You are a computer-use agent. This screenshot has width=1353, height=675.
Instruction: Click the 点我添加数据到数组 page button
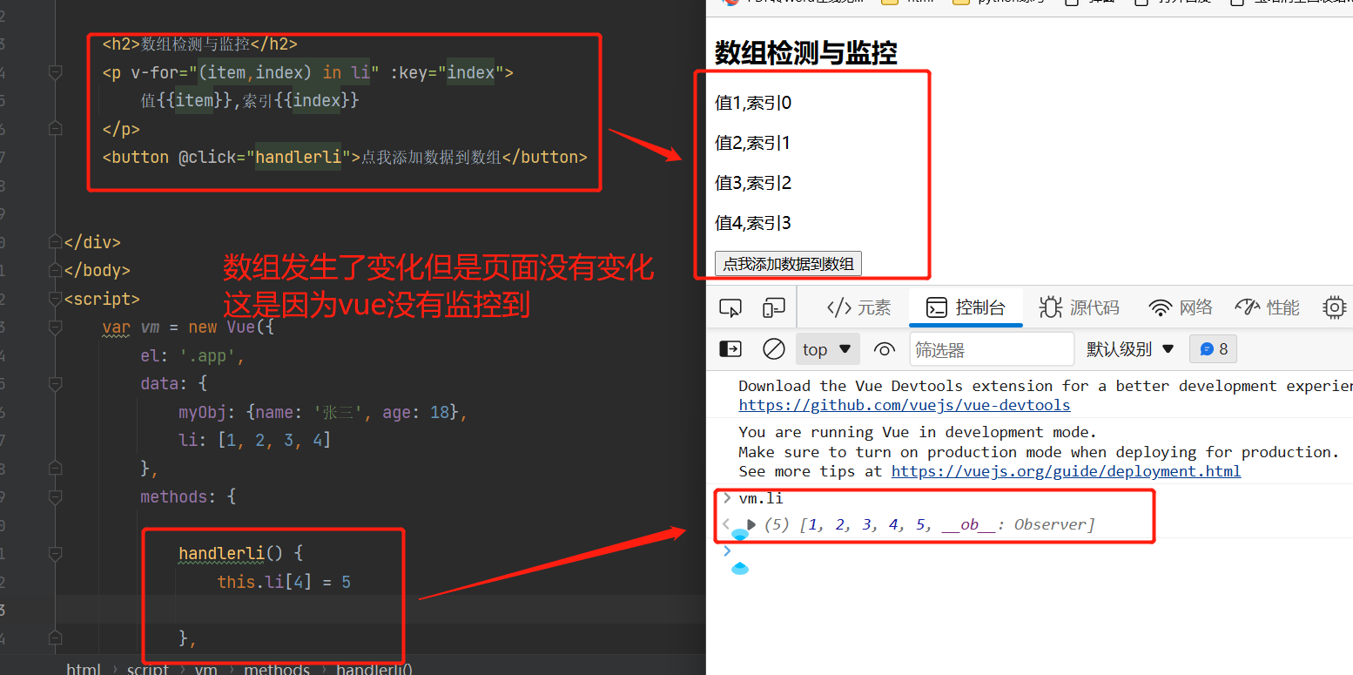(x=788, y=264)
